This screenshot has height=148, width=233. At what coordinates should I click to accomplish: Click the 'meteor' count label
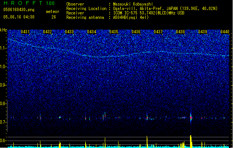click(x=53, y=11)
